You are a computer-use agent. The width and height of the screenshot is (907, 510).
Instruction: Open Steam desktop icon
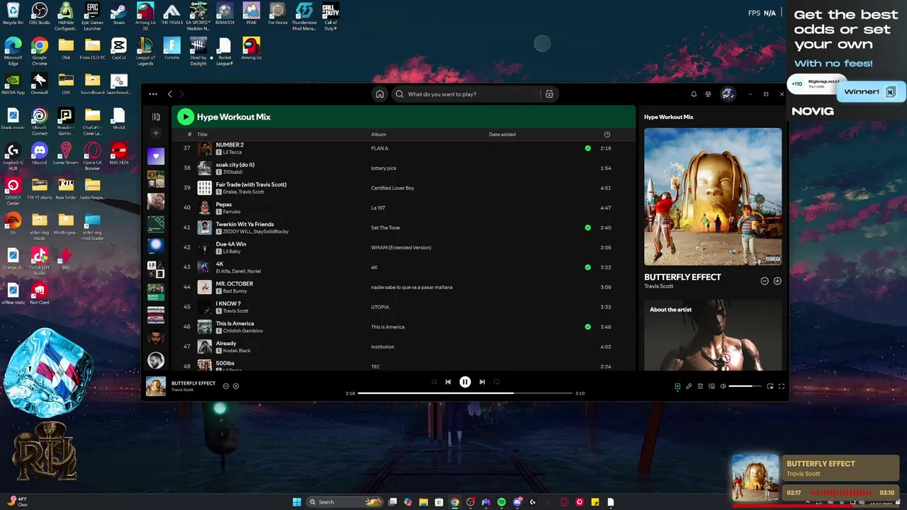tap(119, 14)
